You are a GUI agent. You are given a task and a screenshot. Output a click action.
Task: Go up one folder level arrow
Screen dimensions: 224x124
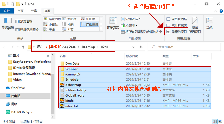point(23,47)
